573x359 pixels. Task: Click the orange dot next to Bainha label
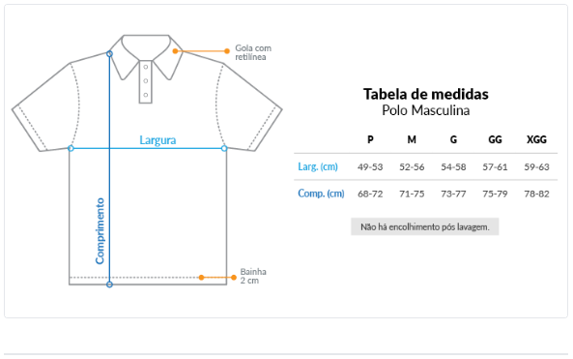tap(234, 278)
